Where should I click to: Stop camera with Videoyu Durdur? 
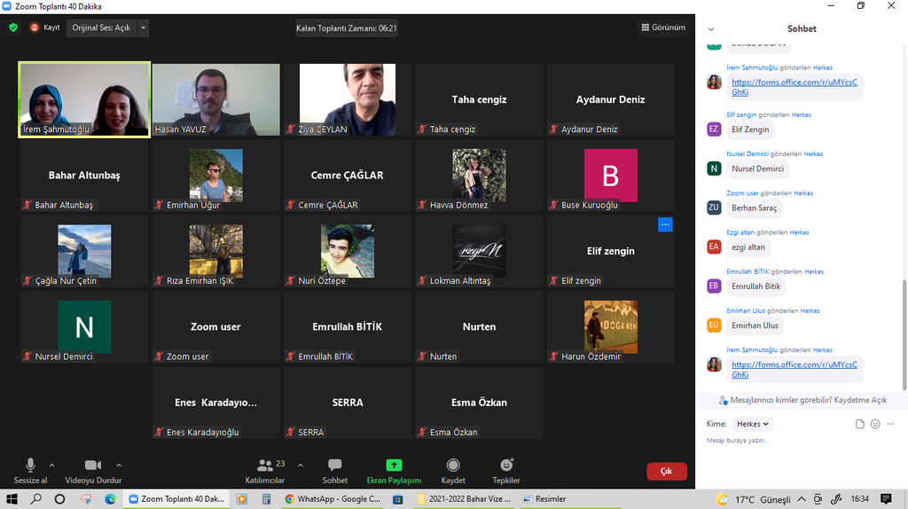tap(93, 466)
